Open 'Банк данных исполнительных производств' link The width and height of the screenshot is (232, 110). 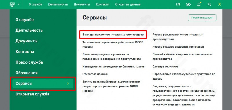(113, 35)
